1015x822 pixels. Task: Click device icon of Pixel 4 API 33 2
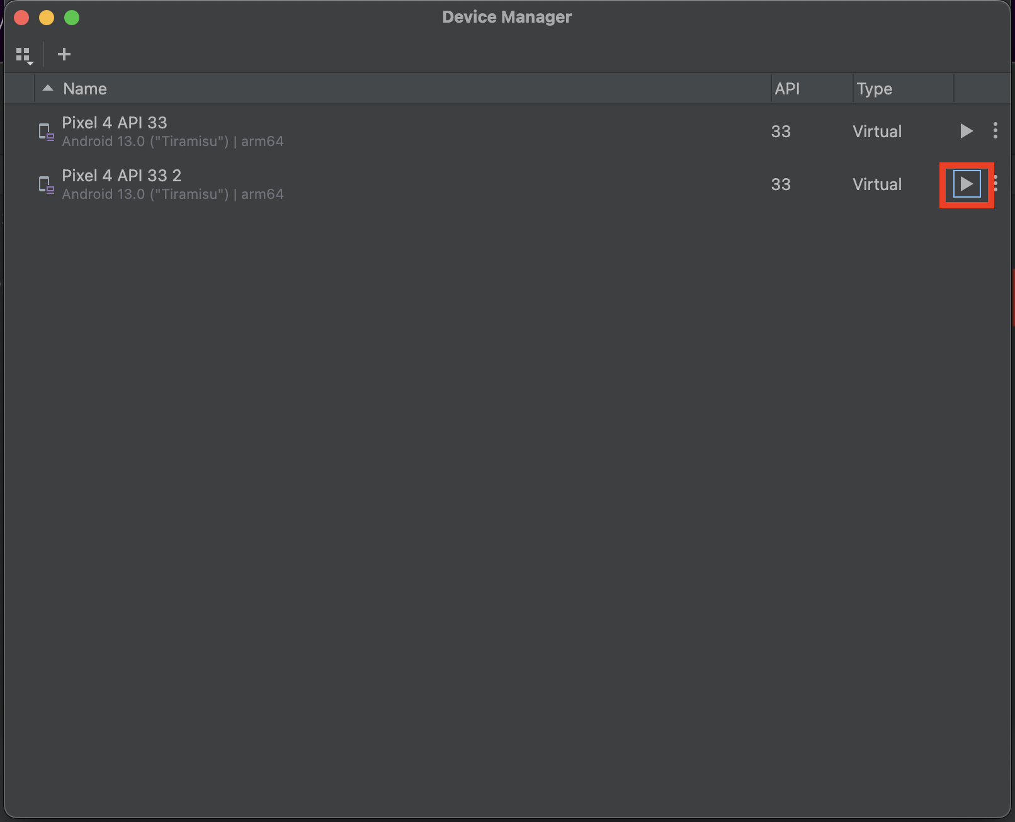(x=46, y=184)
